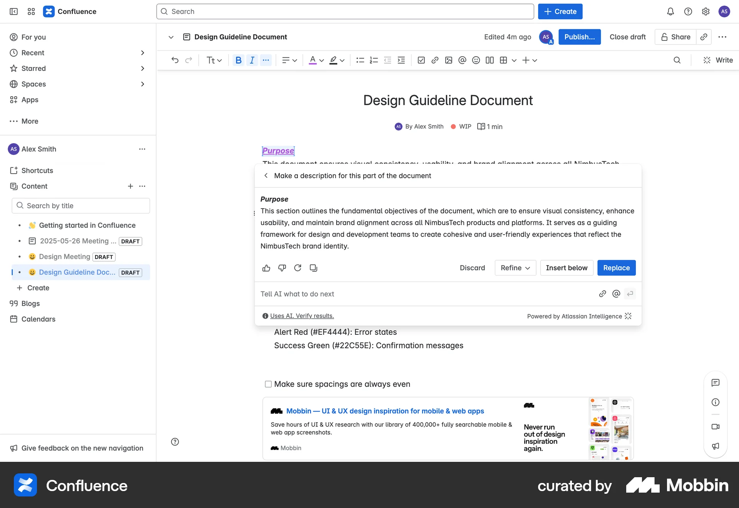Regenerate the AI description
The height and width of the screenshot is (508, 739).
298,268
